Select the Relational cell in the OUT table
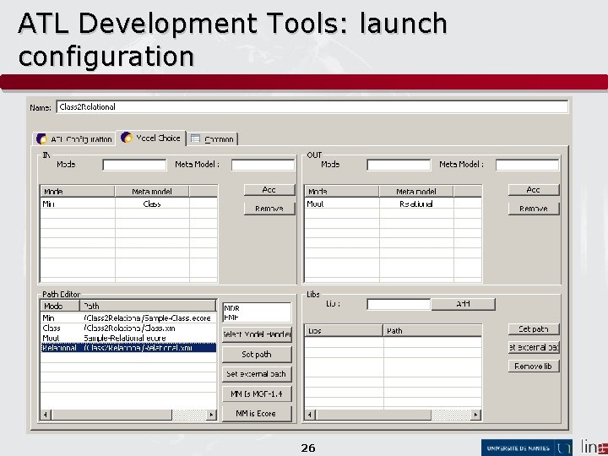This screenshot has height=456, width=608. click(x=416, y=204)
